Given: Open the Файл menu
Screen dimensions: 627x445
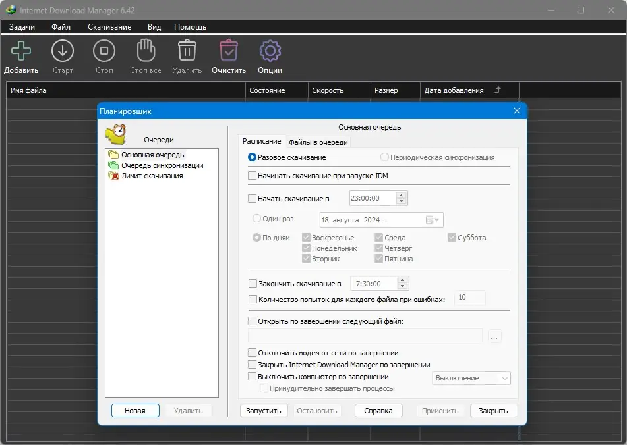Looking at the screenshot, I should pos(61,27).
